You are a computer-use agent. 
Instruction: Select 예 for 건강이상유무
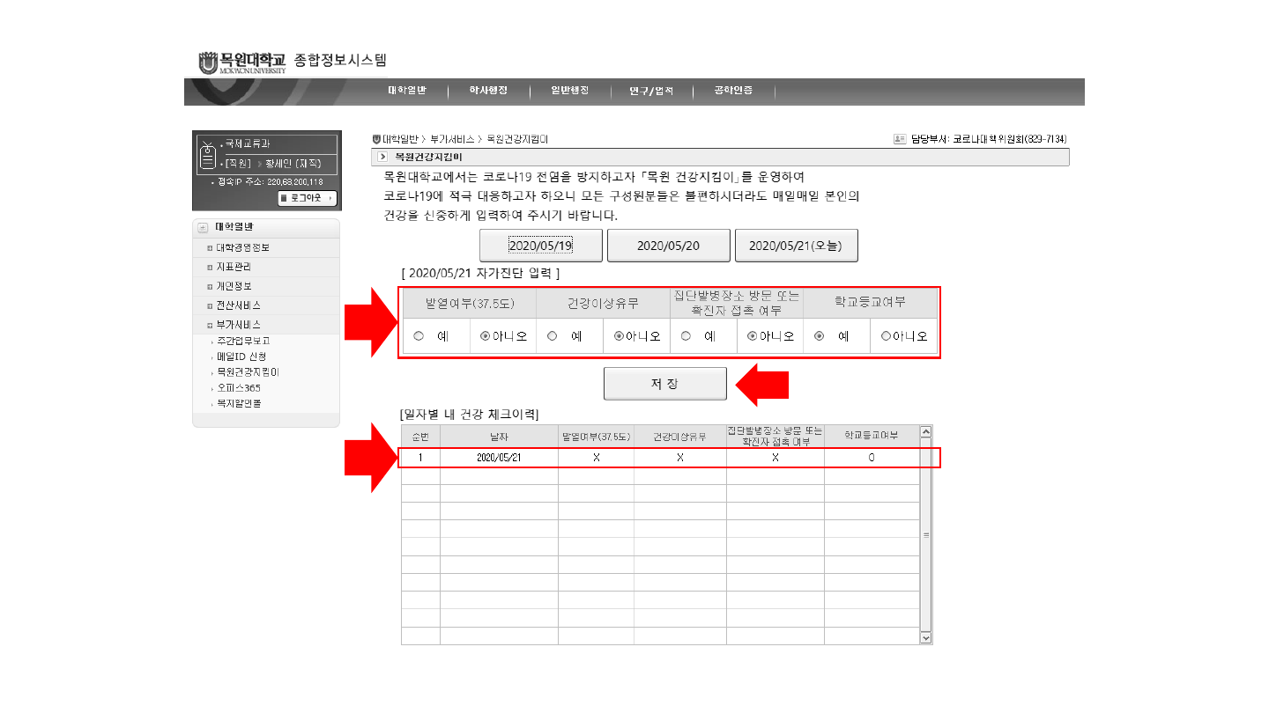coord(553,335)
